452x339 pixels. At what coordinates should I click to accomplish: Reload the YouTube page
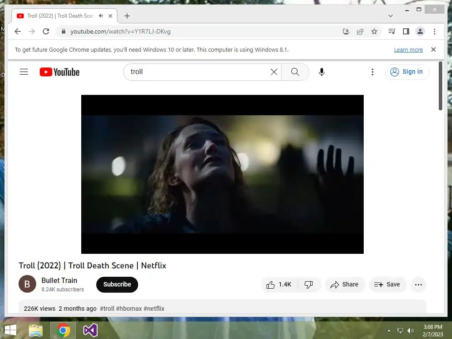(46, 31)
